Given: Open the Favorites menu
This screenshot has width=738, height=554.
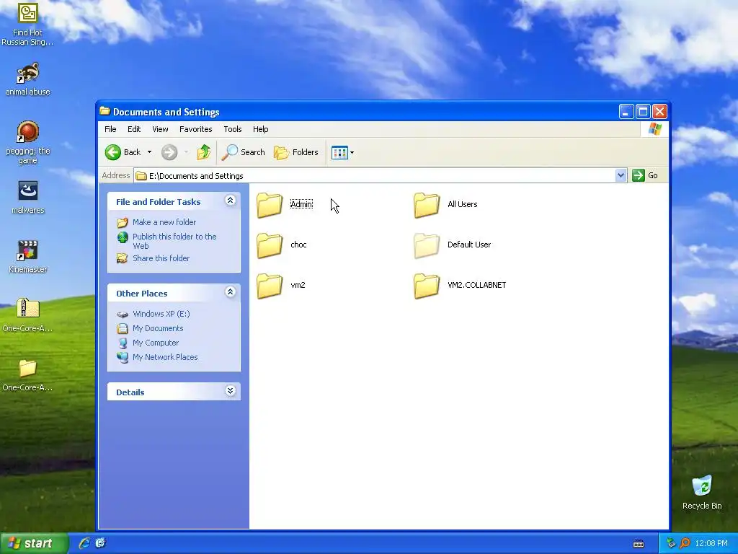Looking at the screenshot, I should [195, 129].
